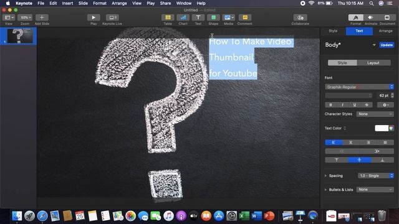Open Spotlight search in menu bar
The image size is (399, 224).
pyautogui.click(x=372, y=3)
